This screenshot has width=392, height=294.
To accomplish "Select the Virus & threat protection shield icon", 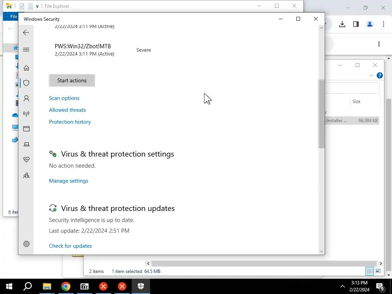I will (x=26, y=83).
